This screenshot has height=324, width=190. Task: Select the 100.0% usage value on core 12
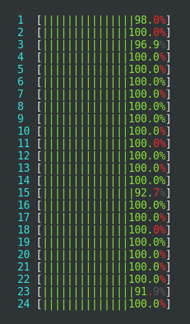(147, 156)
